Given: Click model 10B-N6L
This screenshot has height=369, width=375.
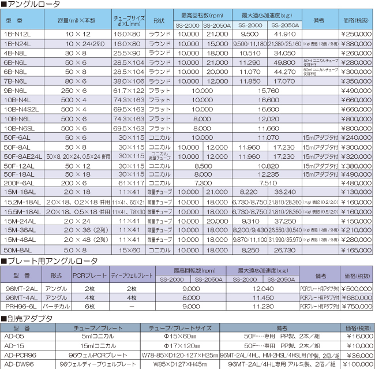Looking at the screenshot, I should (x=17, y=119).
